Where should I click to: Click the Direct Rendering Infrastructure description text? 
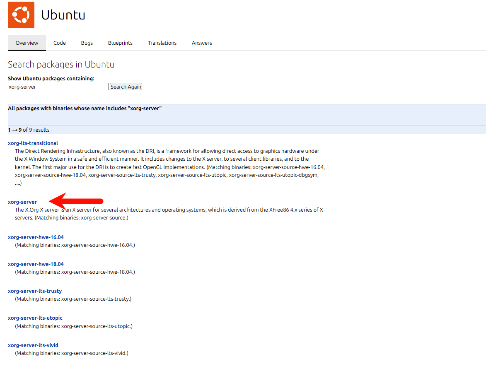pyautogui.click(x=170, y=167)
